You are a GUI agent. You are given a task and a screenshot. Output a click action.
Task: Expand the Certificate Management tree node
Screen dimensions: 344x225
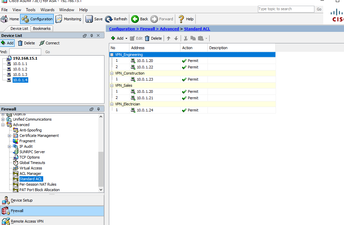click(x=10, y=136)
